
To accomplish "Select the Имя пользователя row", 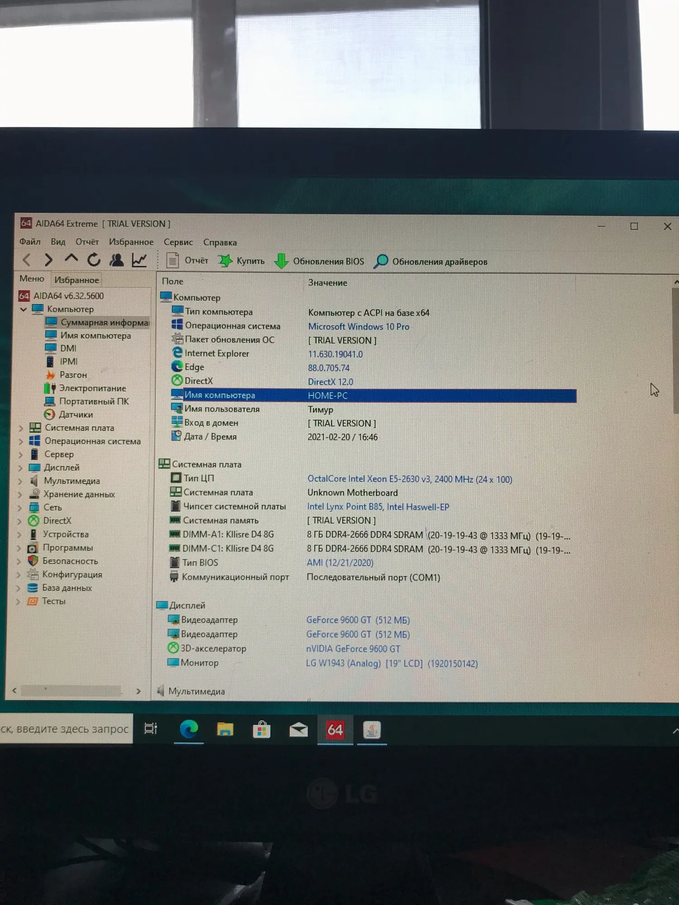I will [x=373, y=410].
